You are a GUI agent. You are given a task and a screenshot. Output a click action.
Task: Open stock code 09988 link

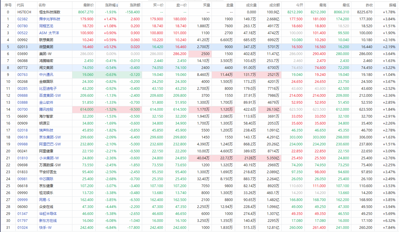22,144
